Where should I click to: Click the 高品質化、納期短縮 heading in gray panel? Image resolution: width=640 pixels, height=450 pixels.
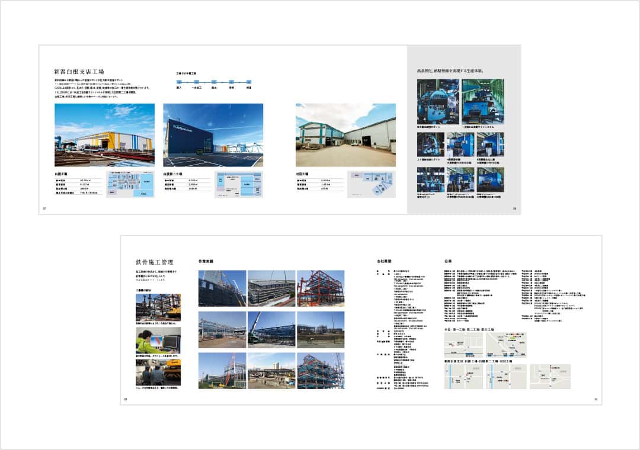pyautogui.click(x=450, y=71)
